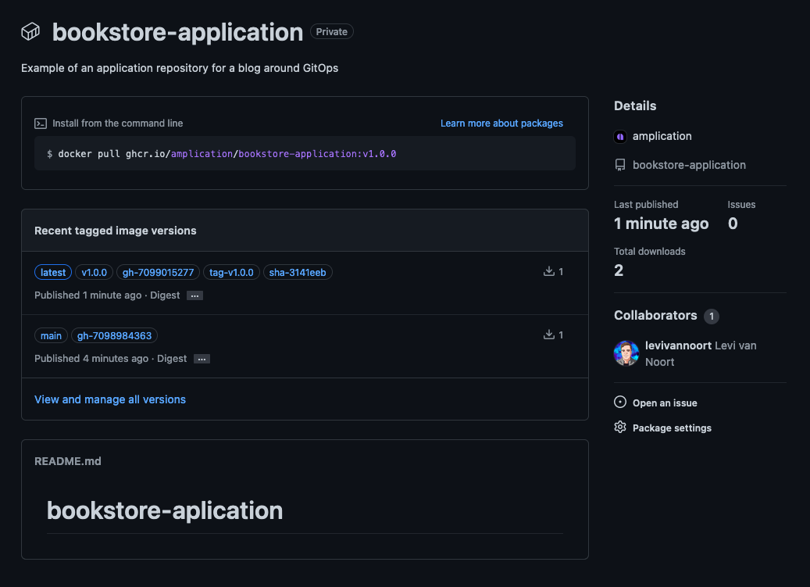Click the terminal icon beside Install from command line

point(41,123)
